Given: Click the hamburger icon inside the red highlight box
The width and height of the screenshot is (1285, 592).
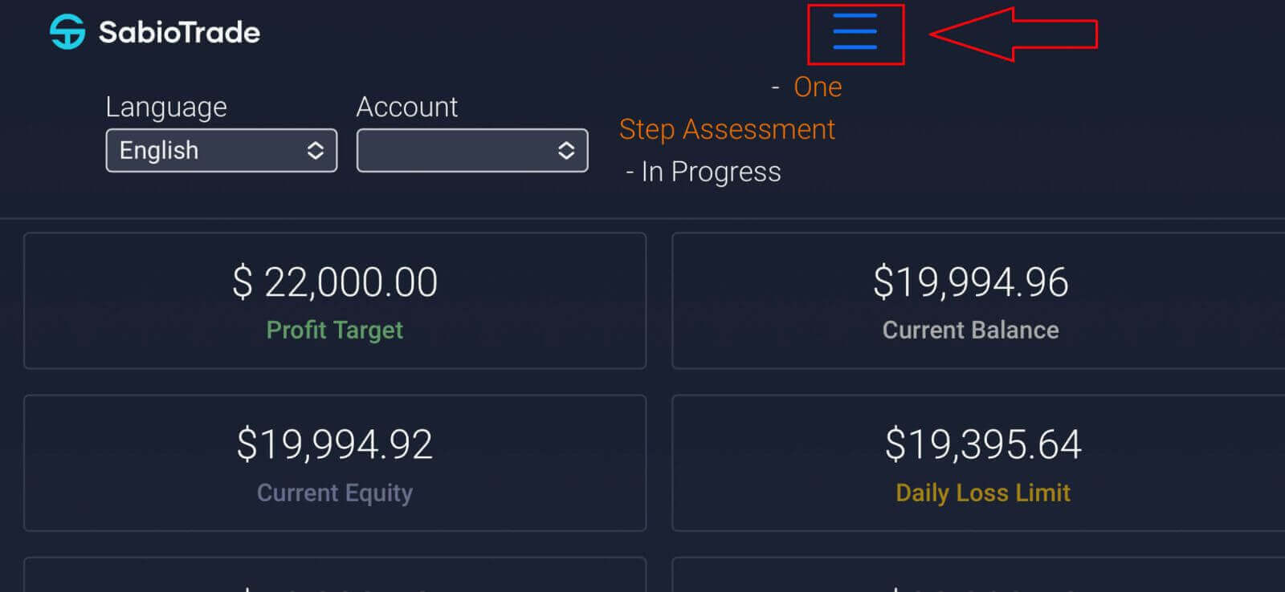Looking at the screenshot, I should click(x=855, y=34).
